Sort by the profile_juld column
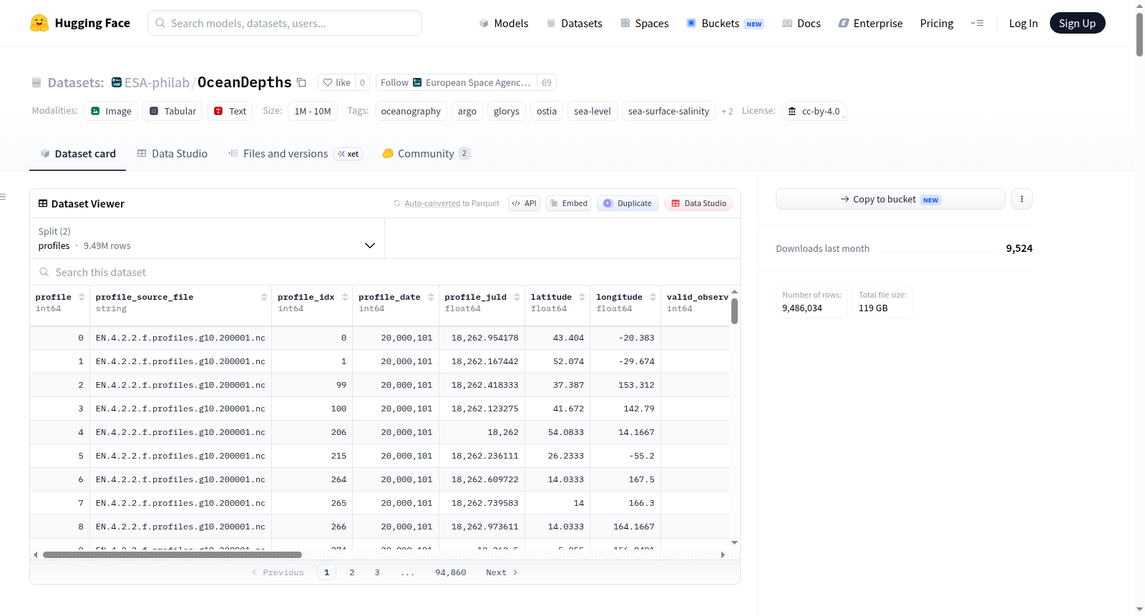 point(517,297)
